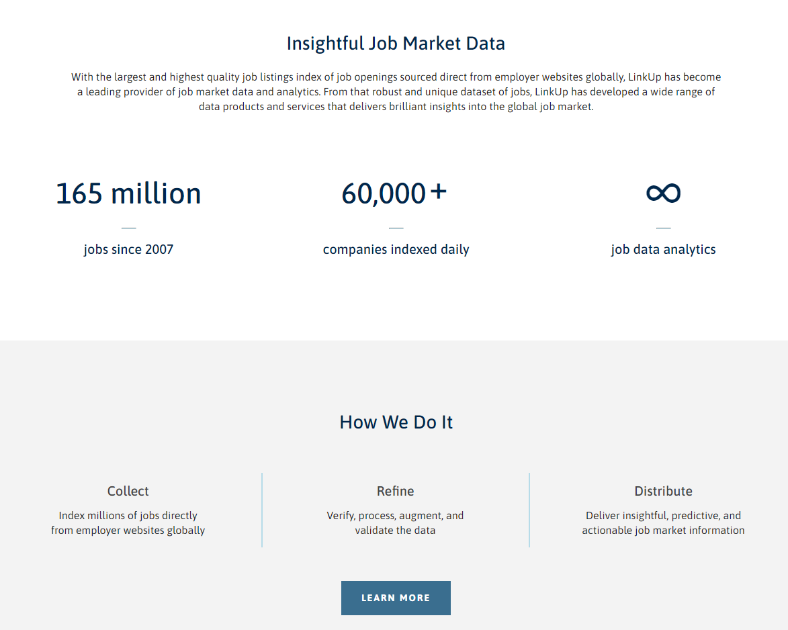Click the job data analytics caption
Screen dimensions: 788x630
(663, 249)
